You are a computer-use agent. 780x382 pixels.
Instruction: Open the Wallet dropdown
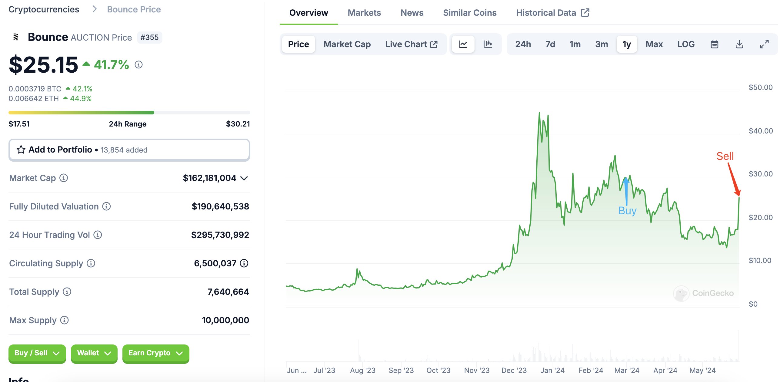coord(94,353)
